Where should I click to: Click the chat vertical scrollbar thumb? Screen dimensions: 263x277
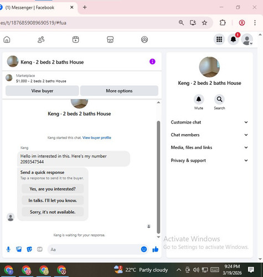[158, 177]
